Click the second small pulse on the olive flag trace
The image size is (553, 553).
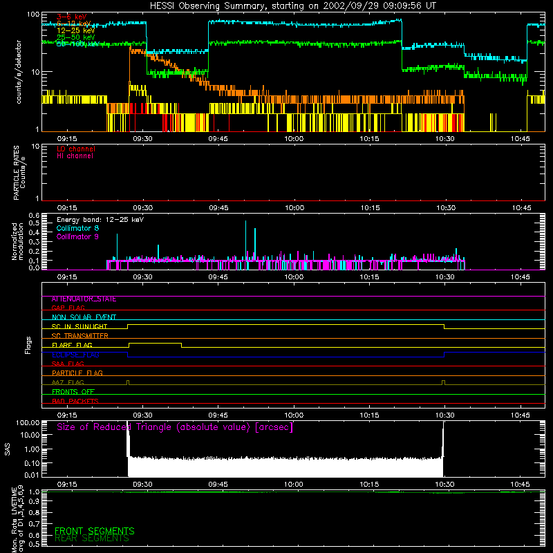(x=443, y=383)
